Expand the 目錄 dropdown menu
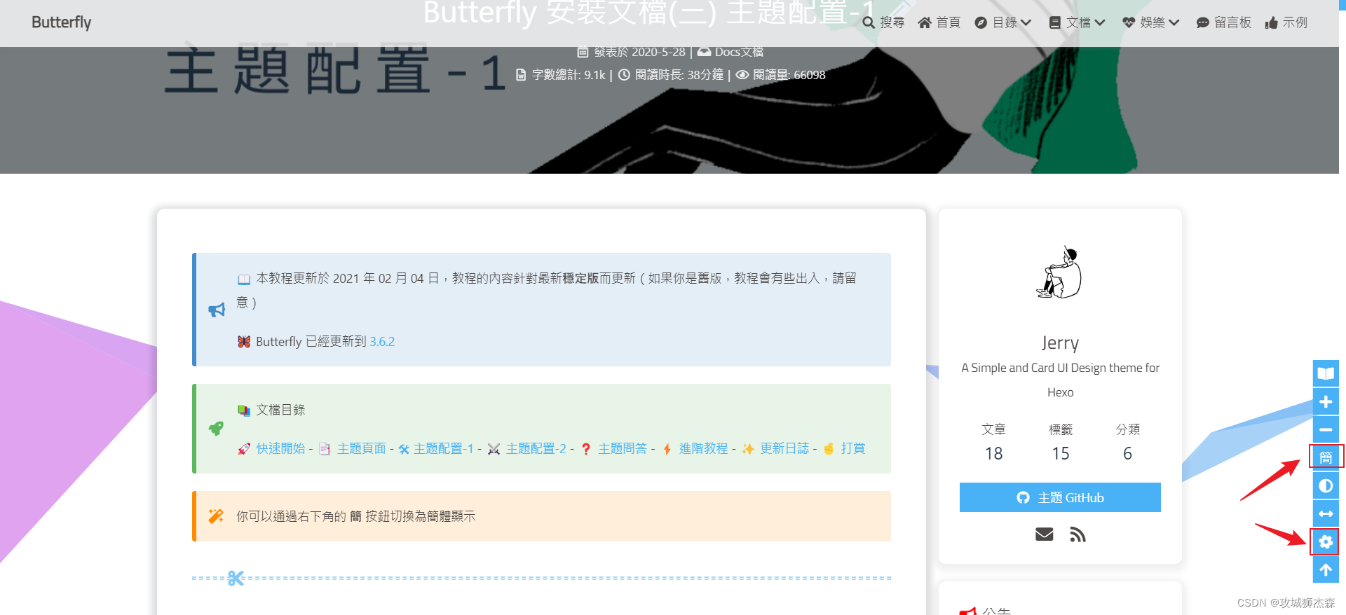Viewport: 1346px width, 615px height. pos(1003,22)
